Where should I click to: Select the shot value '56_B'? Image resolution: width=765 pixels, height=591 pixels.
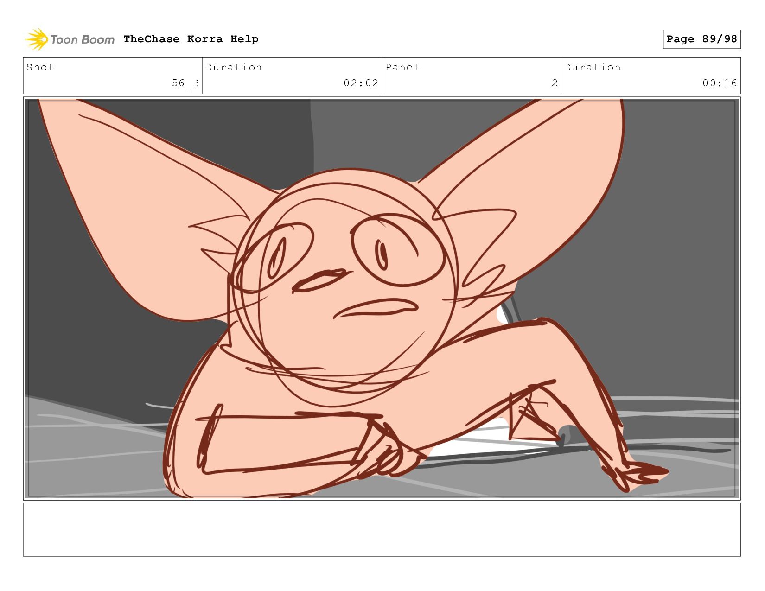pos(185,83)
